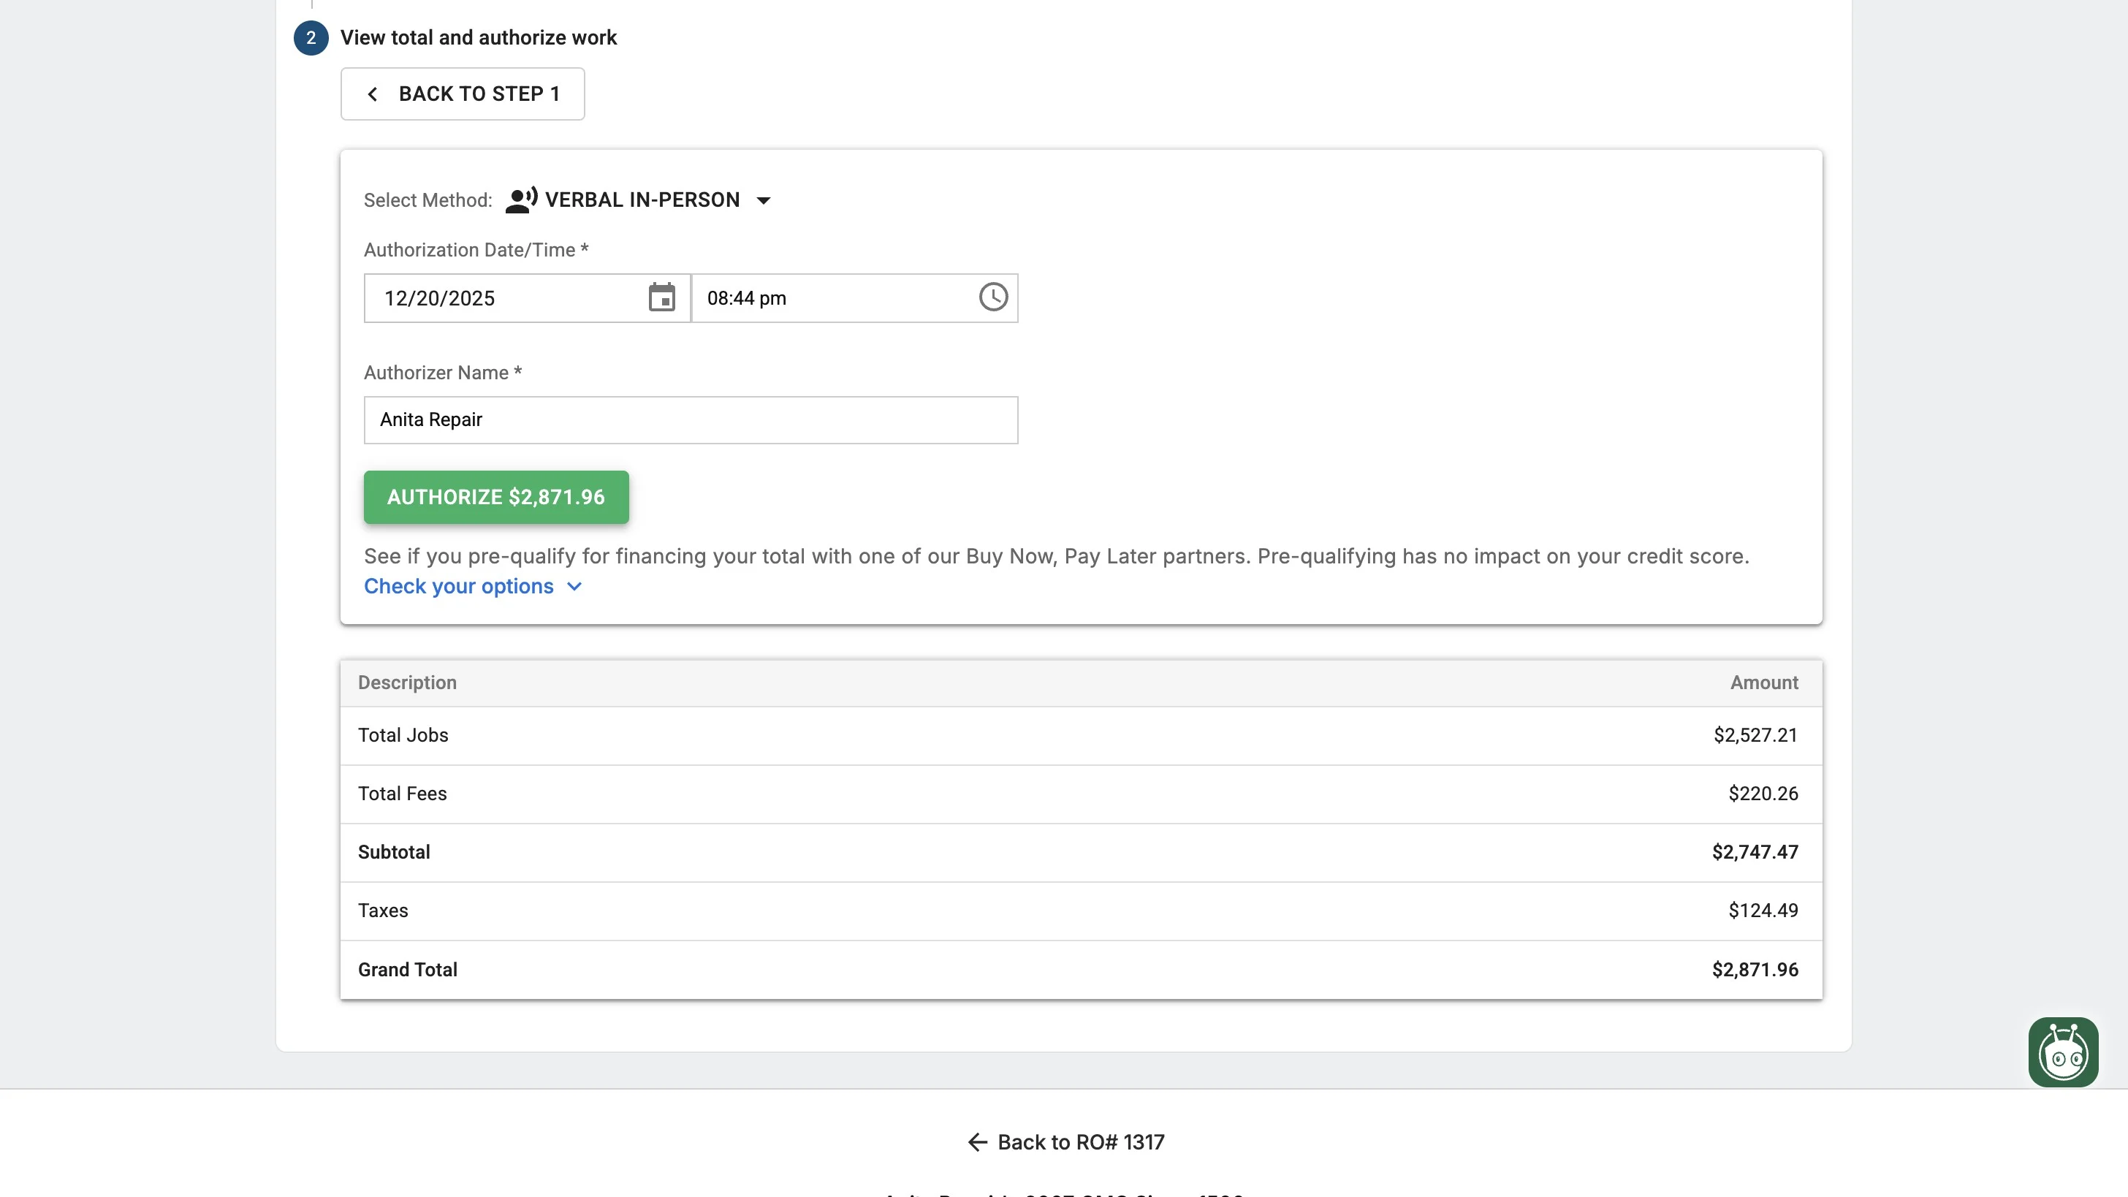The width and height of the screenshot is (2128, 1197).
Task: Click the Description column header
Action: [x=407, y=683]
